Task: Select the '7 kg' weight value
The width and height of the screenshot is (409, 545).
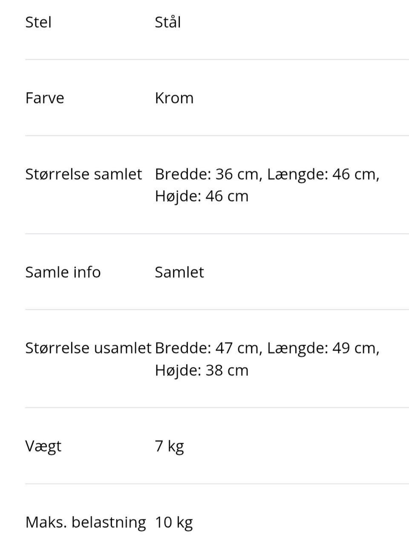Action: pos(170,446)
